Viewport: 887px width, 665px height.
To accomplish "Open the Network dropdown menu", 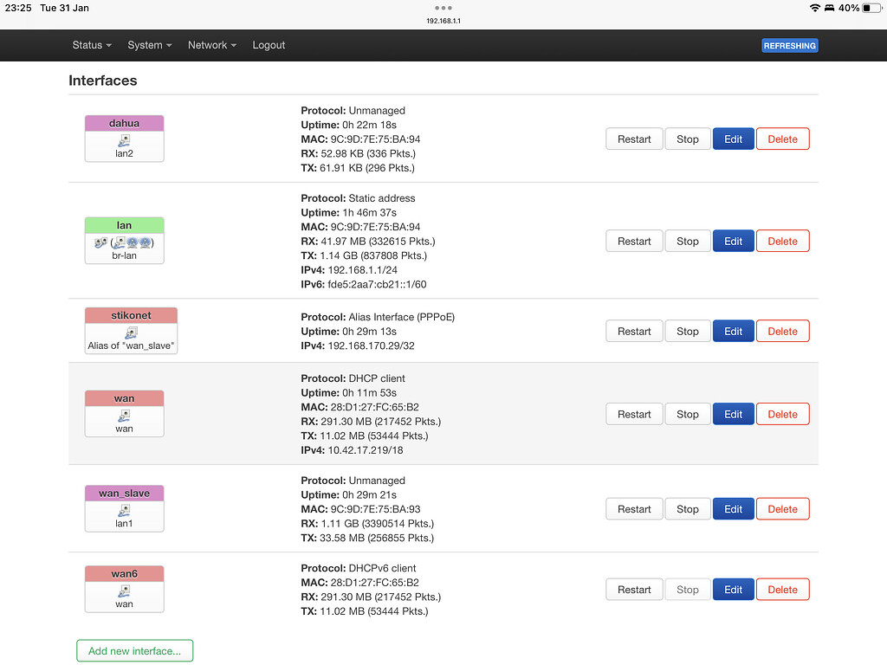I will [x=211, y=45].
